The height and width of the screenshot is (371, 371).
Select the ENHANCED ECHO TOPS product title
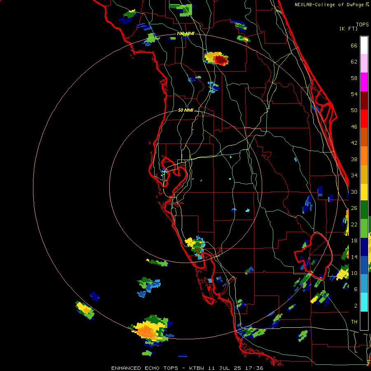tap(145, 368)
